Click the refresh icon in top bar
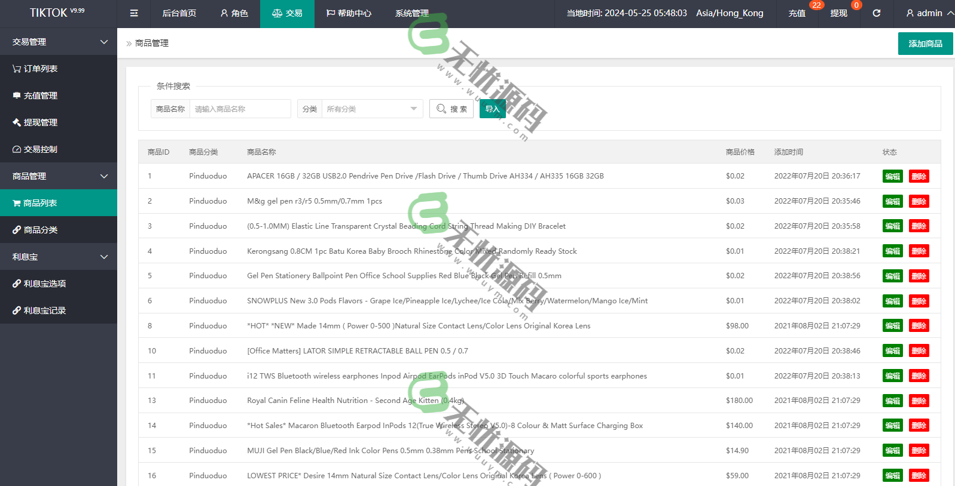This screenshot has width=955, height=486. tap(877, 13)
